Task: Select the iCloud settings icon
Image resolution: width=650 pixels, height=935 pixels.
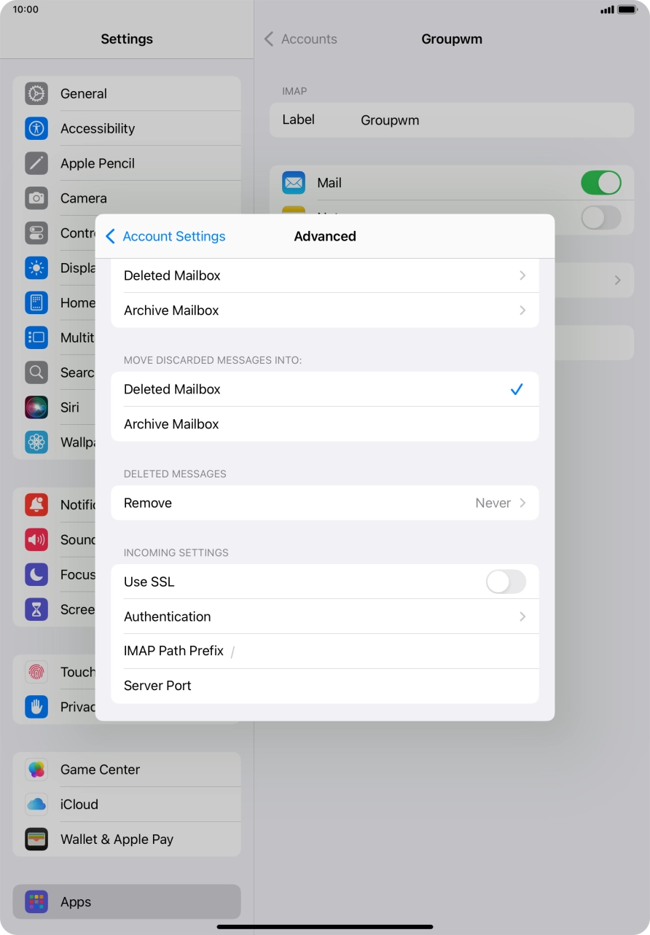Action: 36,804
